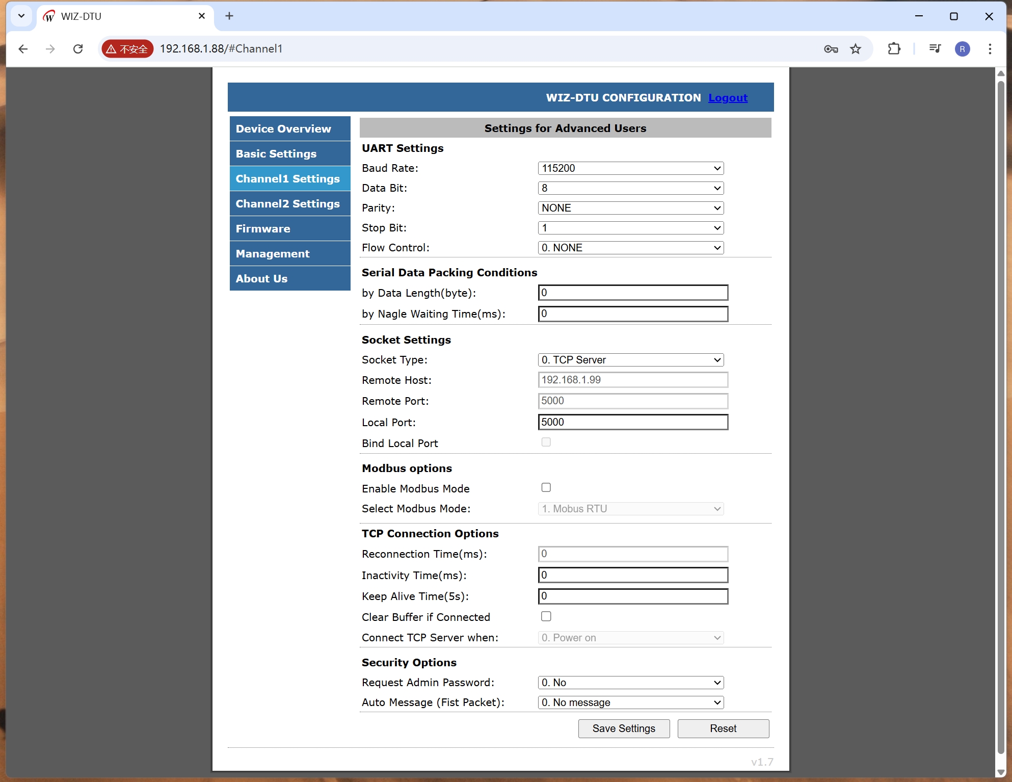Open the password key icon
1012x782 pixels.
coord(831,49)
